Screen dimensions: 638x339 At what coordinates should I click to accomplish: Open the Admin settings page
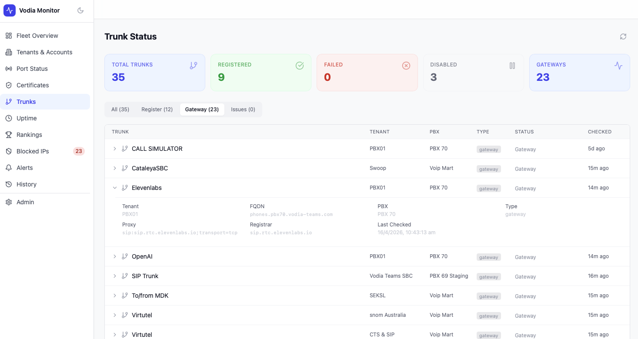click(25, 202)
